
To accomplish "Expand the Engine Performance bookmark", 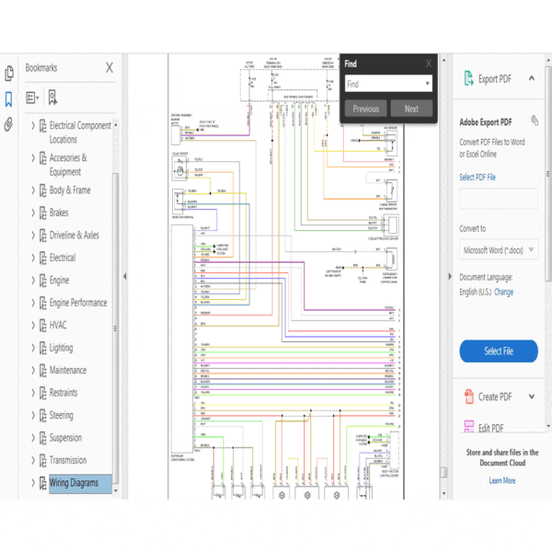I will (33, 303).
